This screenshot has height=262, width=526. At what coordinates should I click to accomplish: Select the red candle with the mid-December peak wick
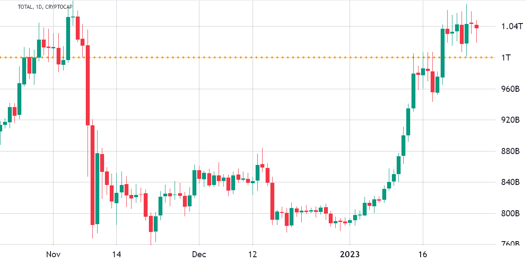pos(263,166)
